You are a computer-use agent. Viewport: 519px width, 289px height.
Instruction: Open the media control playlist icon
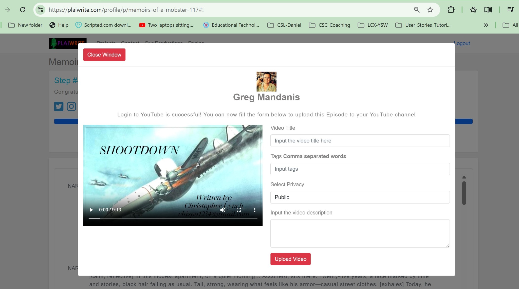(510, 10)
